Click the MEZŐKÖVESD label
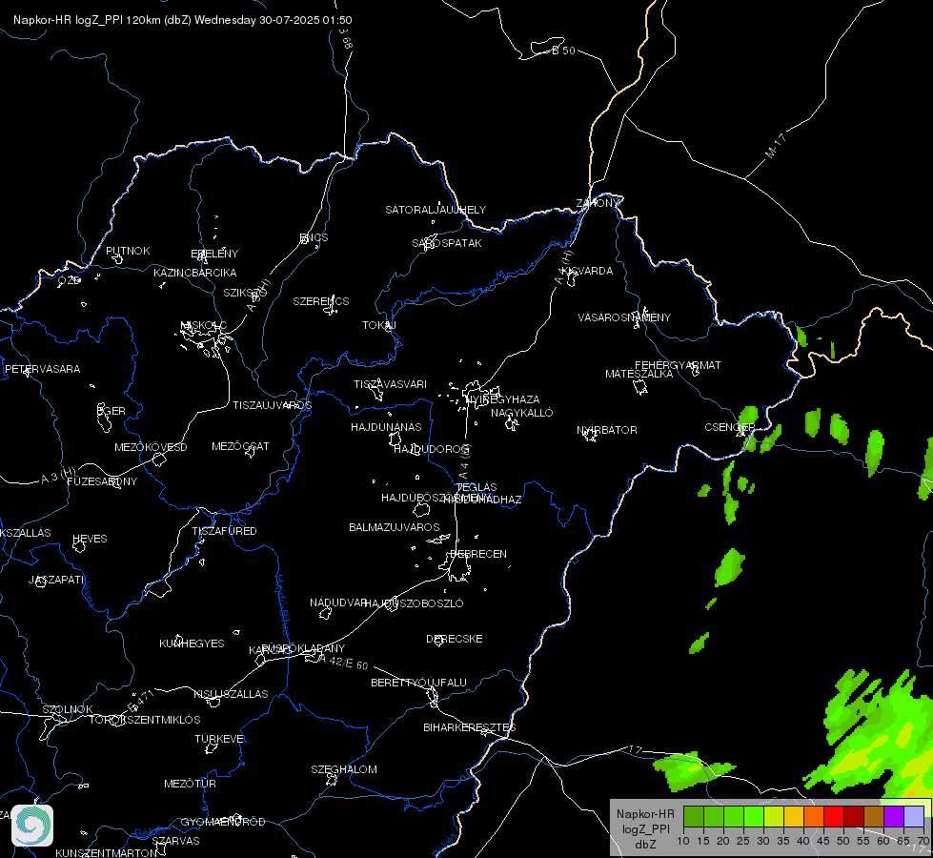Image resolution: width=933 pixels, height=858 pixels. coord(151,447)
